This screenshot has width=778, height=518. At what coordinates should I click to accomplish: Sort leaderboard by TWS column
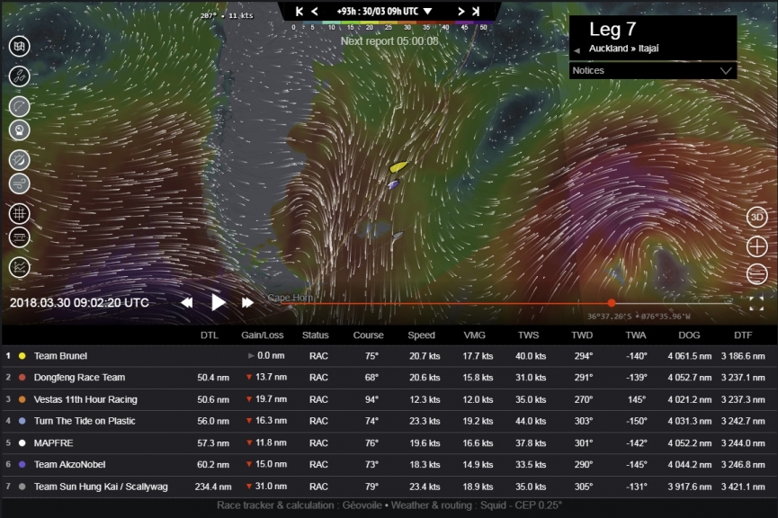[x=529, y=335]
